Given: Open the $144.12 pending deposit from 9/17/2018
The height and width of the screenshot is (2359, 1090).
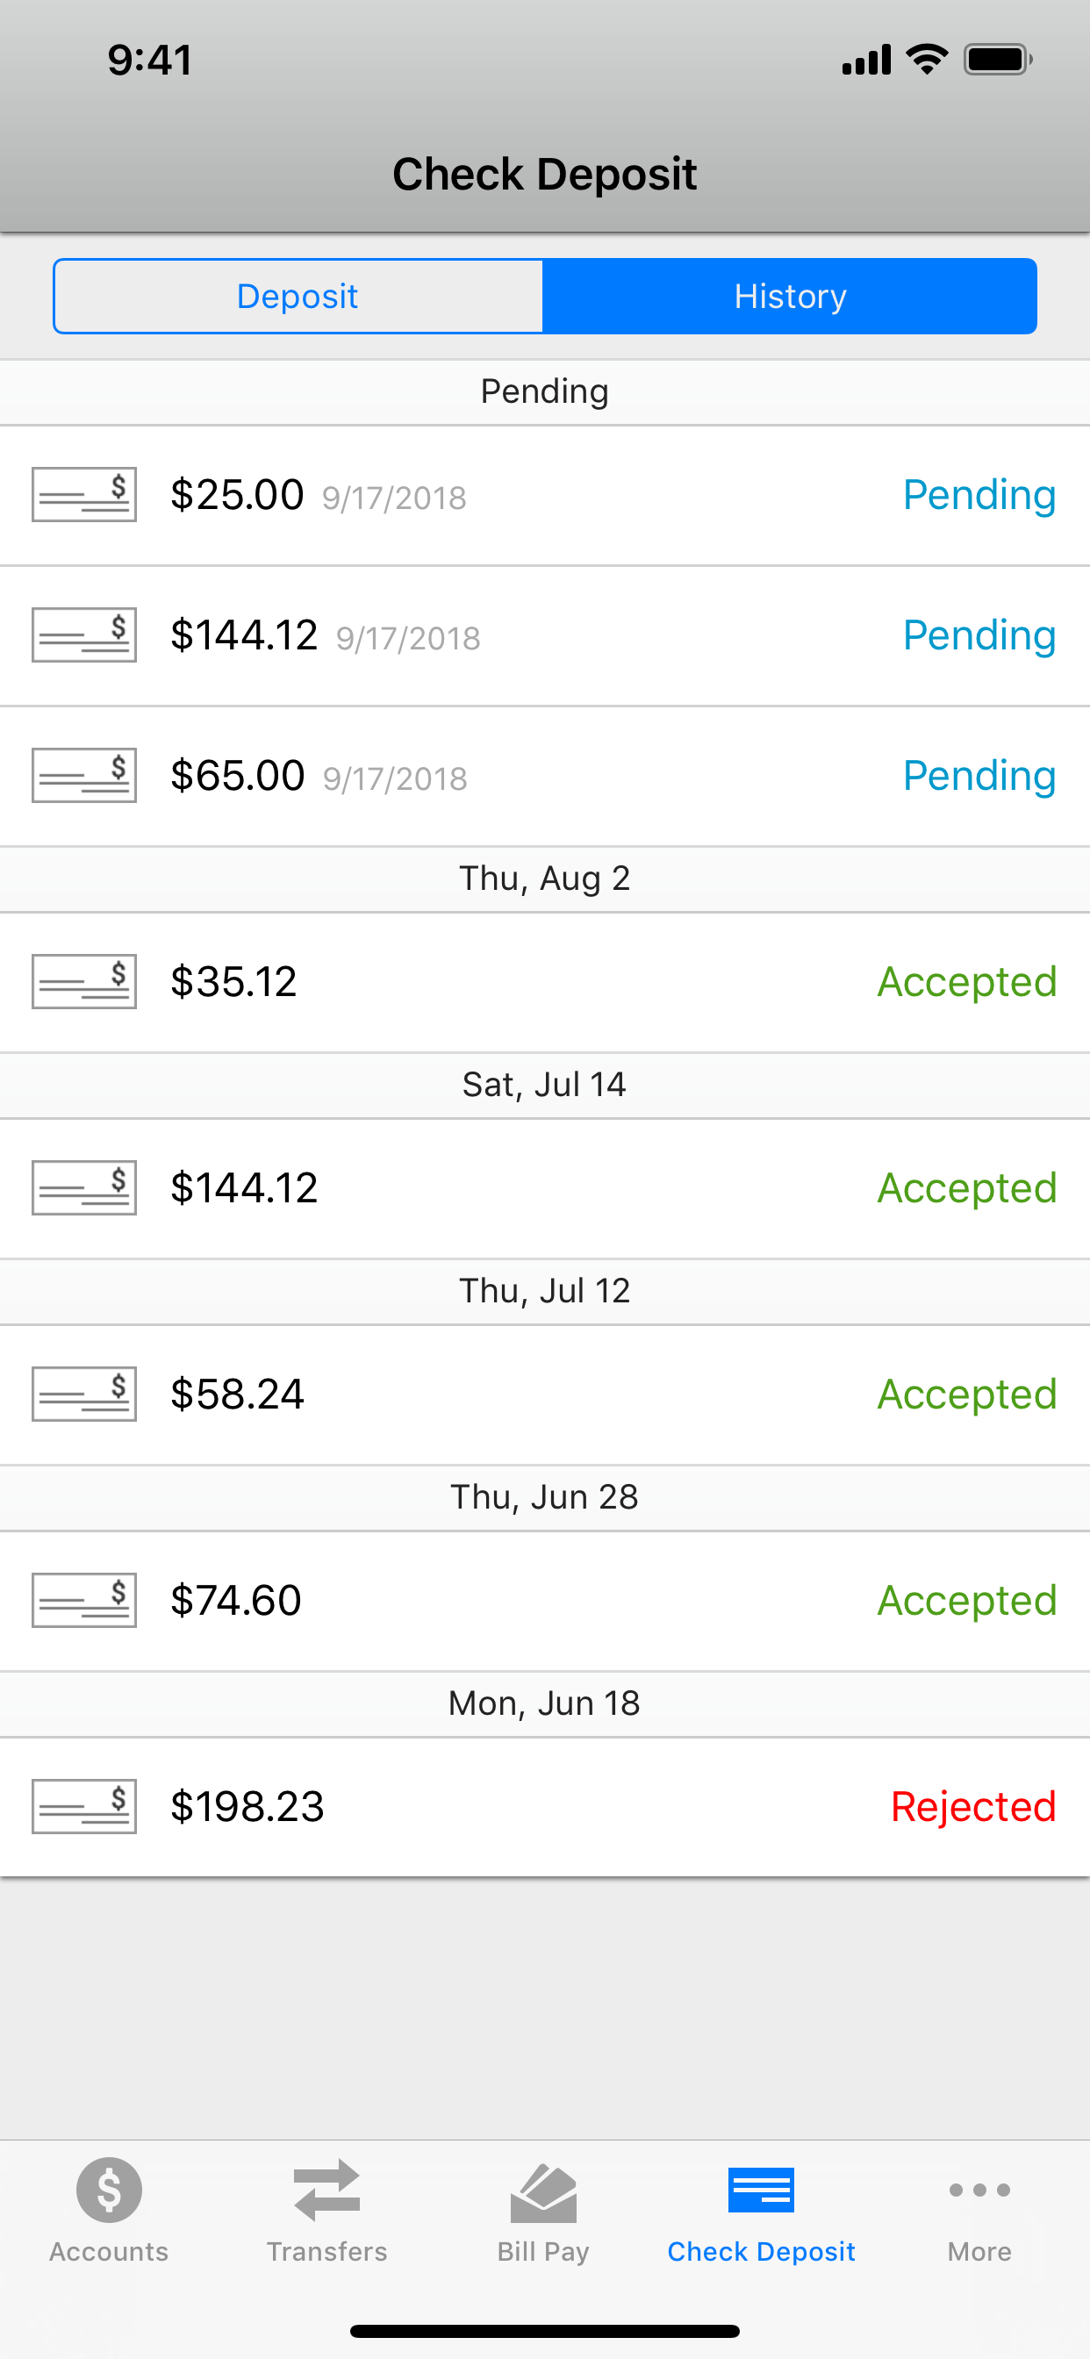Looking at the screenshot, I should 545,635.
